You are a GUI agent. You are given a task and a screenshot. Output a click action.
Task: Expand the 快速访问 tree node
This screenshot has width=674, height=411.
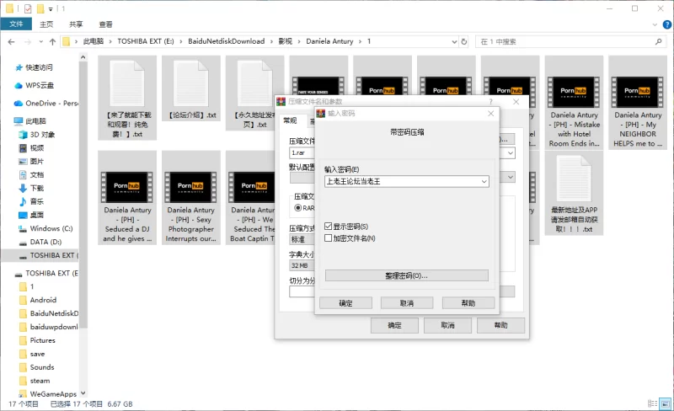7,67
